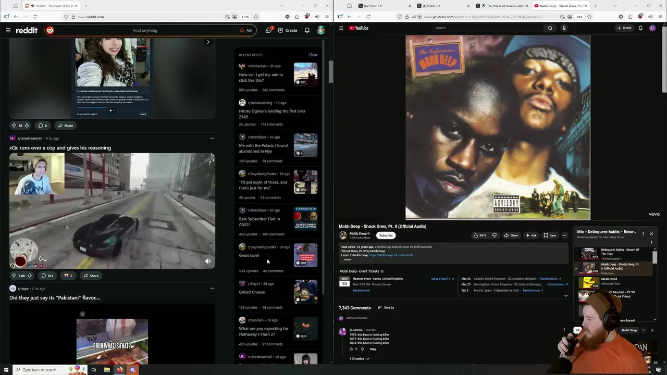Open overflow menu of r/LivestreamFail post
Image resolution: width=667 pixels, height=375 pixels.
point(212,138)
